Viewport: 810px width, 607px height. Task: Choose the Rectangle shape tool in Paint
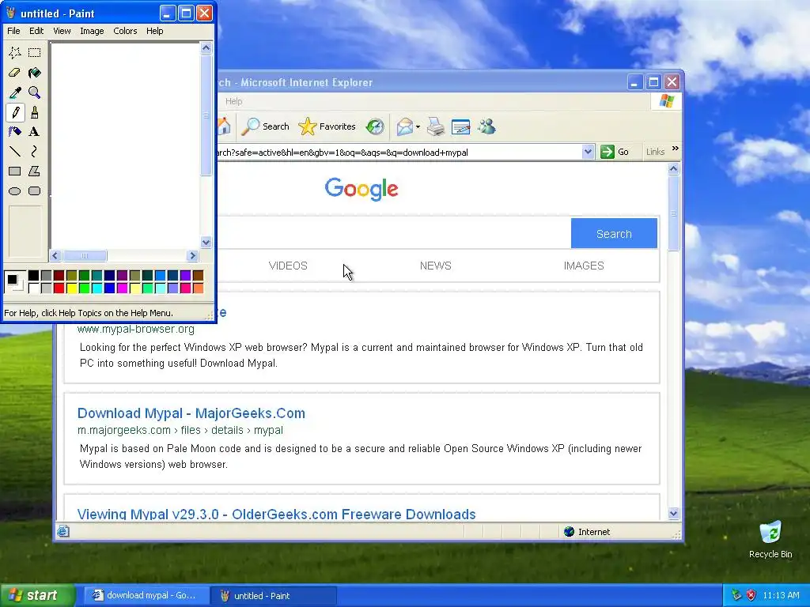tap(15, 171)
